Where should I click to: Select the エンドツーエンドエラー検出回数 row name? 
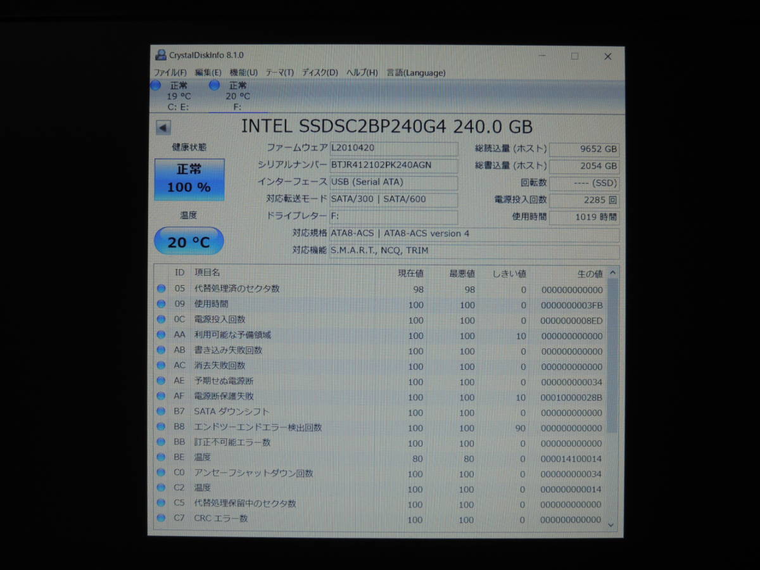click(258, 427)
